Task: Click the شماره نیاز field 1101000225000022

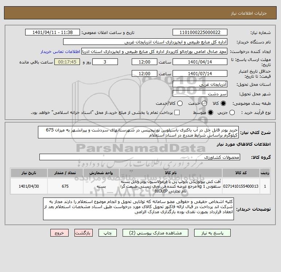Action: pos(200,32)
